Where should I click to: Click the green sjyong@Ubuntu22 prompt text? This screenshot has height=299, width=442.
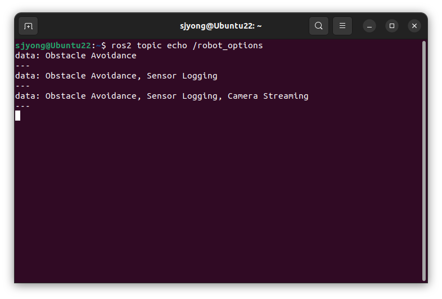(53, 45)
